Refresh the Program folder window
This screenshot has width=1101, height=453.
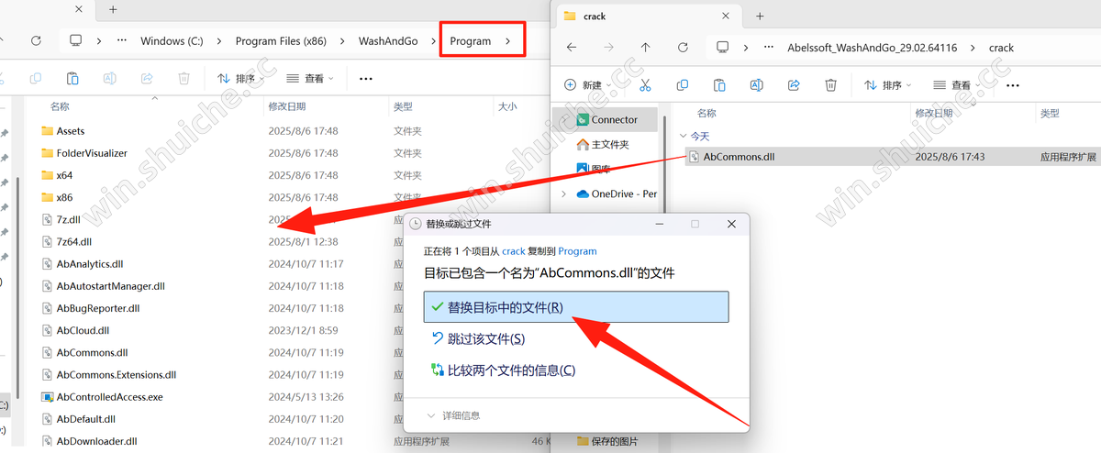tap(36, 40)
